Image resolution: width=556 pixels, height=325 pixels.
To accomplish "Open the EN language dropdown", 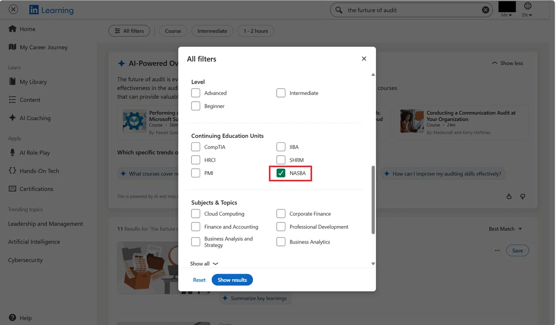I will pyautogui.click(x=527, y=15).
